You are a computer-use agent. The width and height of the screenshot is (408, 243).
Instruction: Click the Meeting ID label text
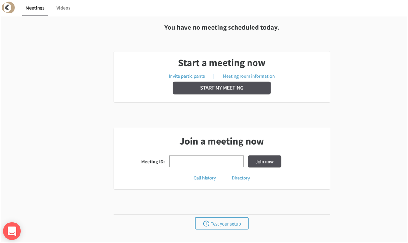click(153, 162)
